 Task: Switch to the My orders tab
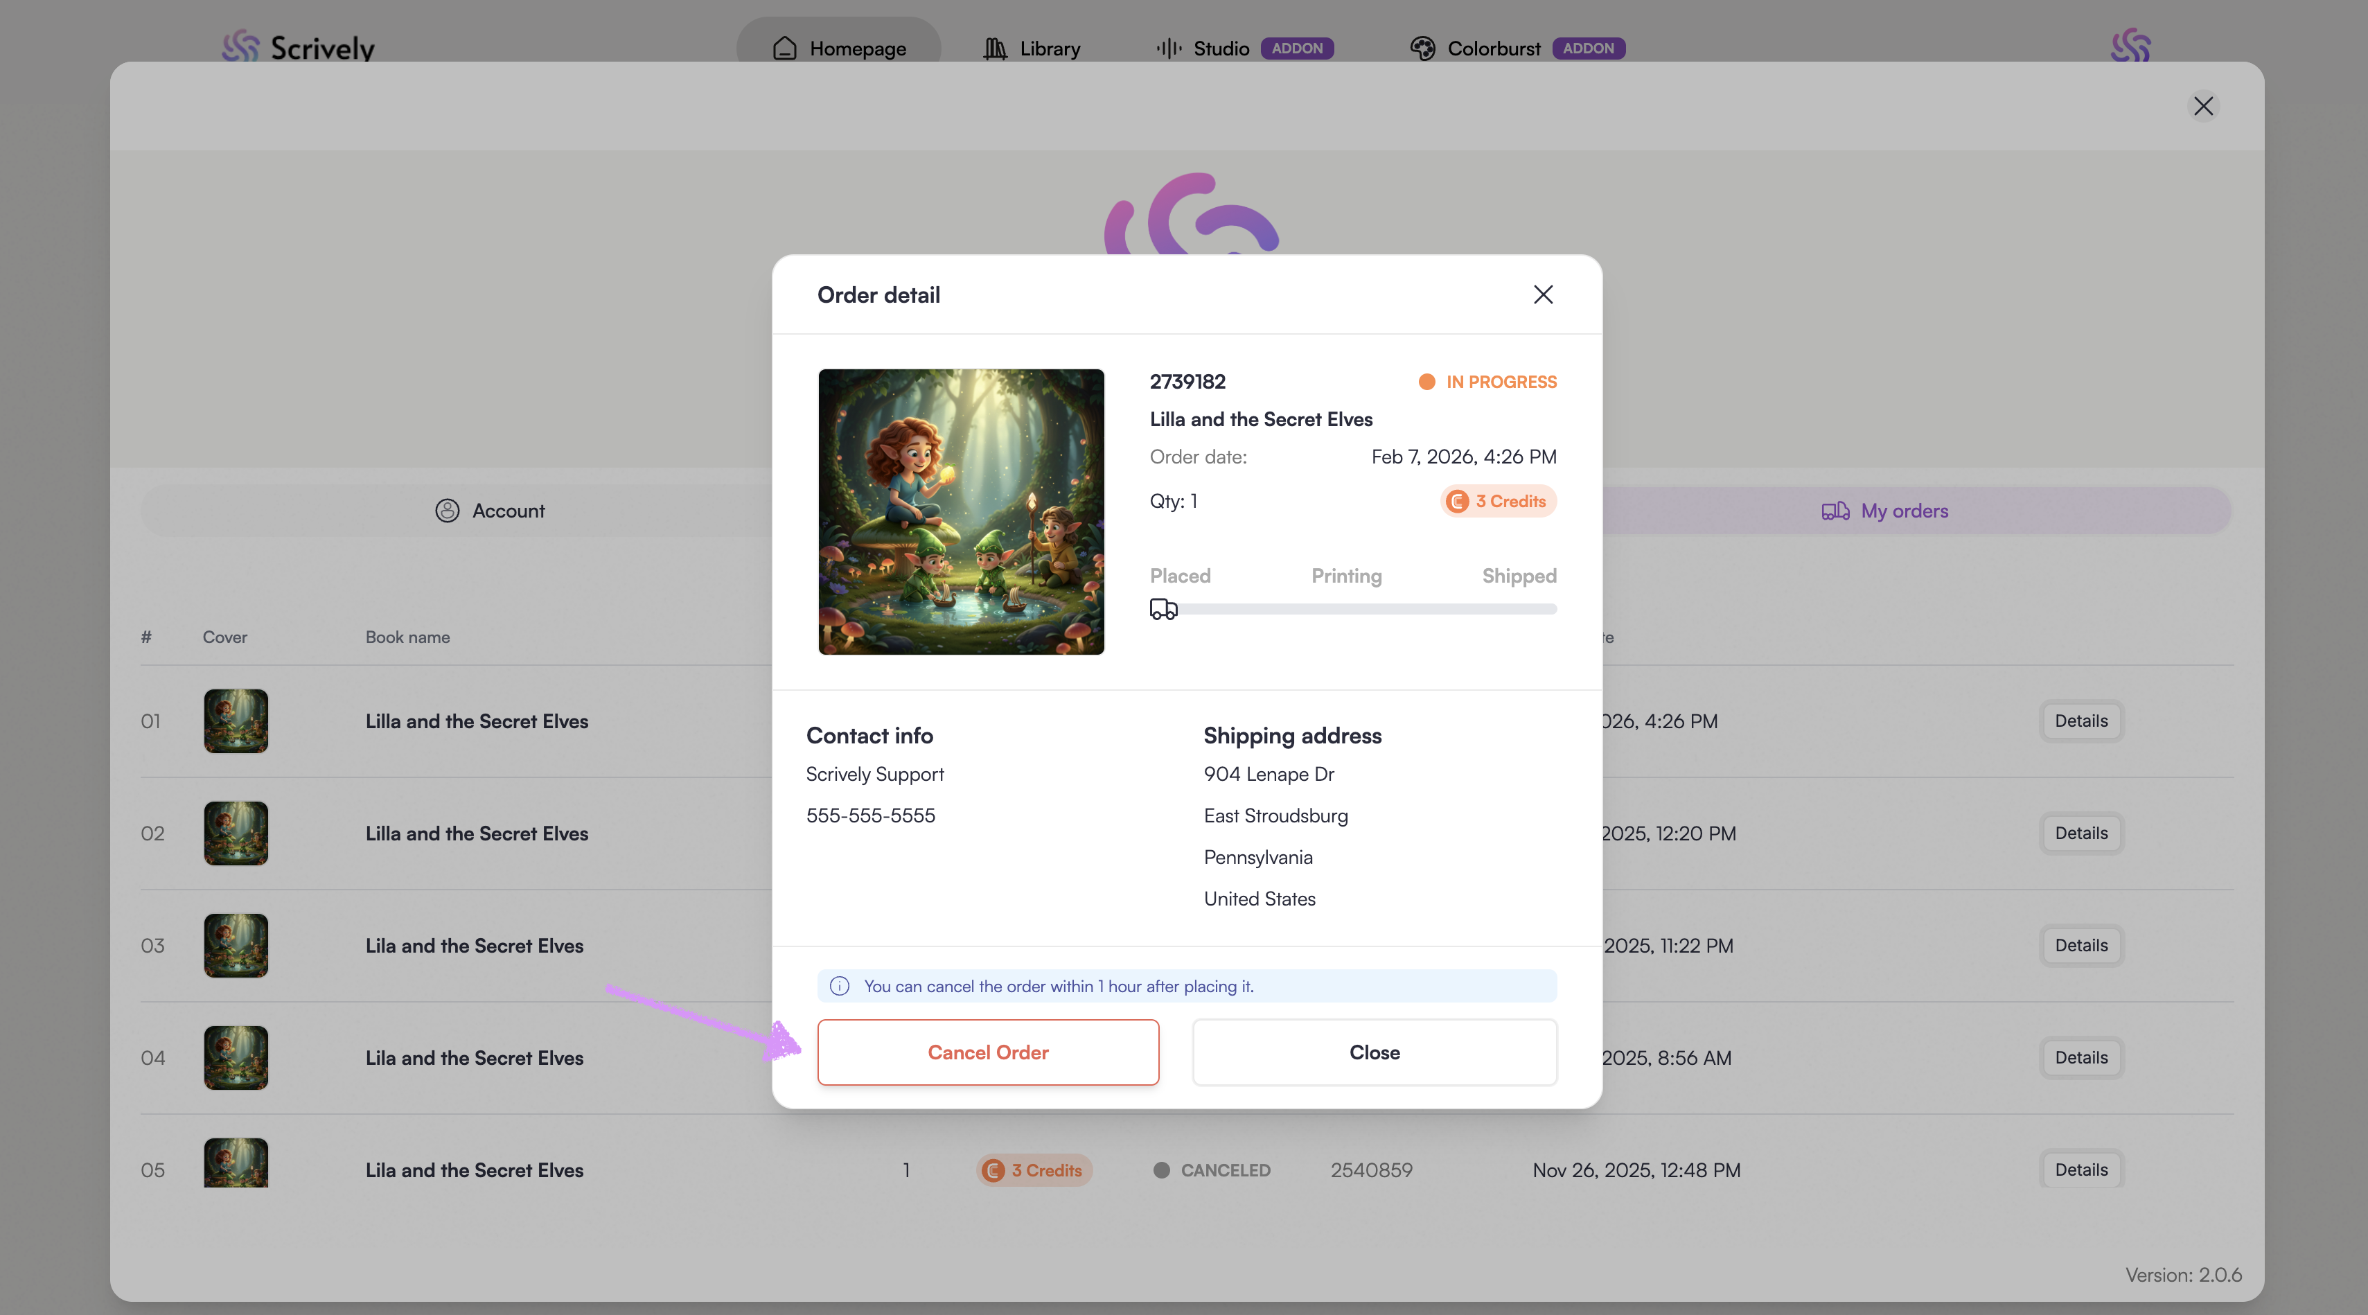pos(1884,511)
